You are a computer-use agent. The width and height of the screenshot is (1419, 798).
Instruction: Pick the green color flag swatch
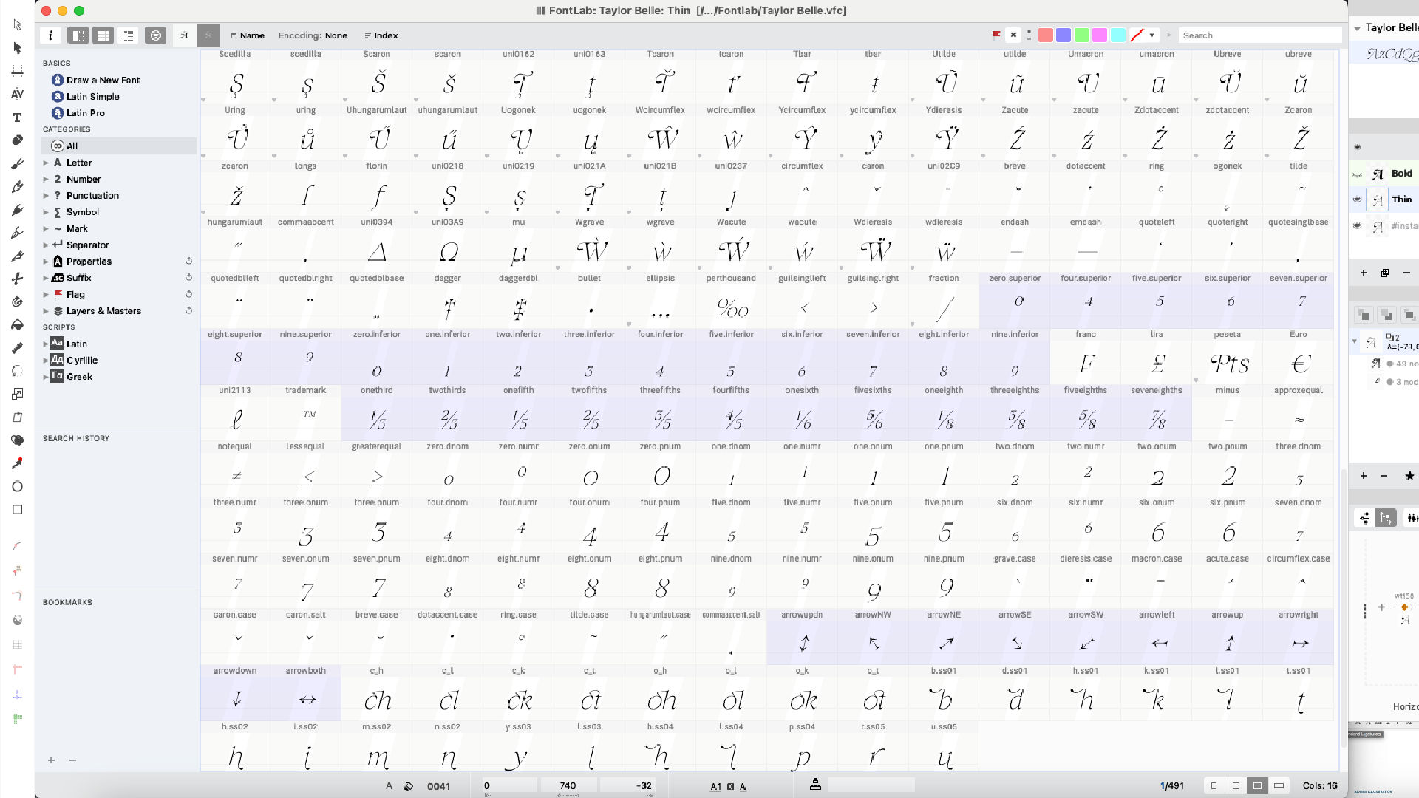tap(1082, 35)
